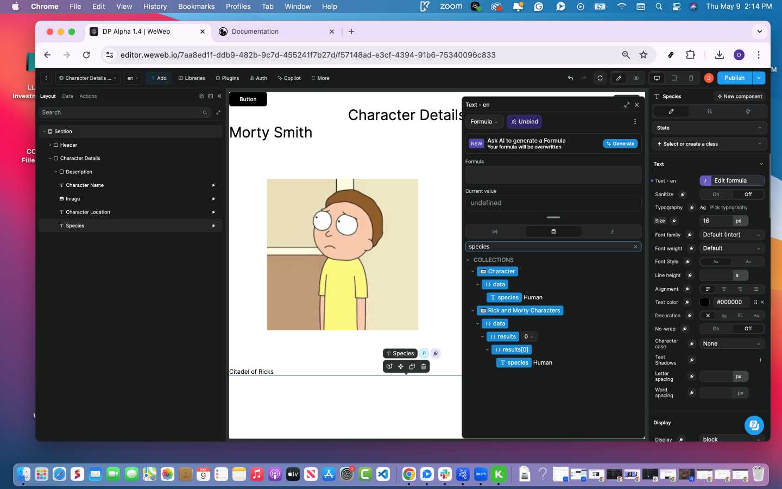Click the binding plug icon on Image row
The image size is (782, 489).
pyautogui.click(x=213, y=199)
